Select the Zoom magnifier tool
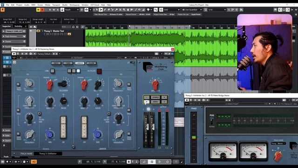The image size is (298, 168). [x=124, y=10]
